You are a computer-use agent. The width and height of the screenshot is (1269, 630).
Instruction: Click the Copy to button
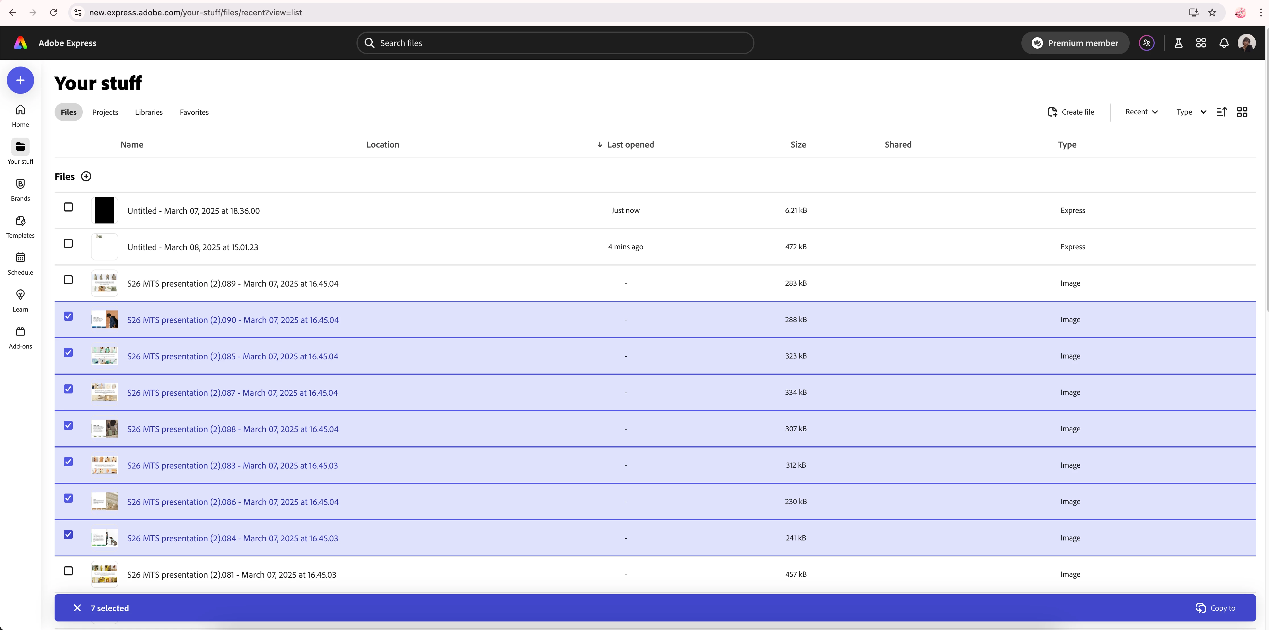(x=1215, y=608)
